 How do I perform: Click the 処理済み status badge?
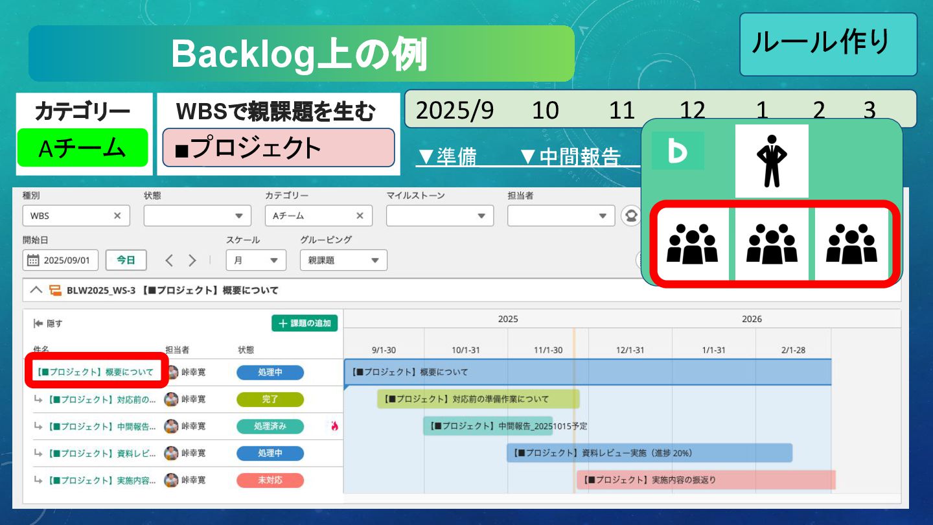(x=270, y=426)
